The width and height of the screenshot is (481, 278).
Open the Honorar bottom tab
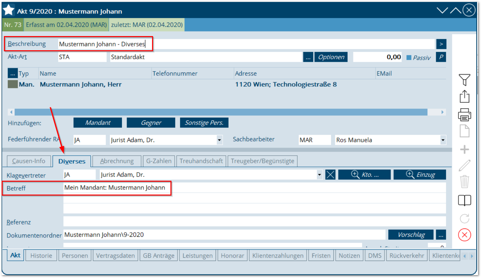[232, 256]
